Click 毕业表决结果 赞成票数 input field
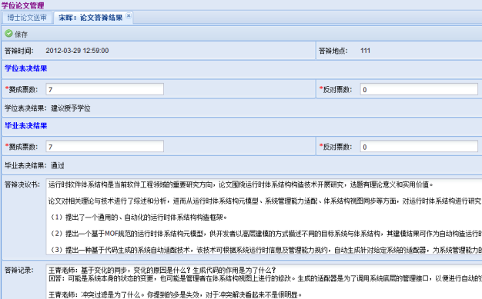The height and width of the screenshot is (299, 482). tap(105, 147)
